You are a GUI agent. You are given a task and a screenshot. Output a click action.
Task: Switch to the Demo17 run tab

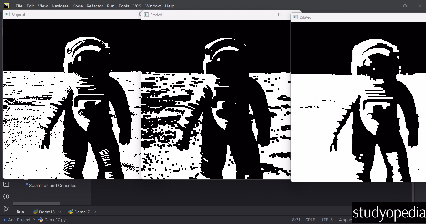(82, 212)
